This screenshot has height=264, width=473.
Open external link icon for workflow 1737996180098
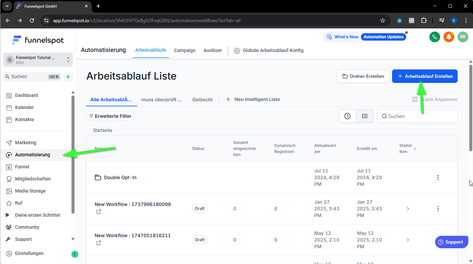[99, 212]
